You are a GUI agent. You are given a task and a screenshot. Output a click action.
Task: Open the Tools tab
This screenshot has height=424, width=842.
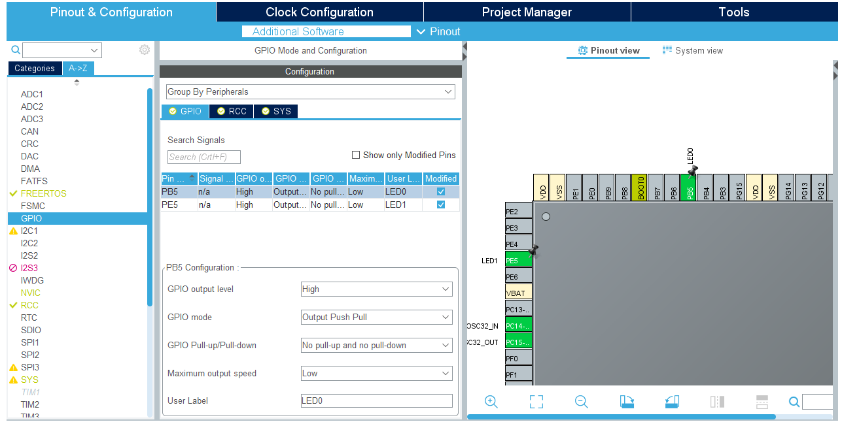(x=734, y=12)
